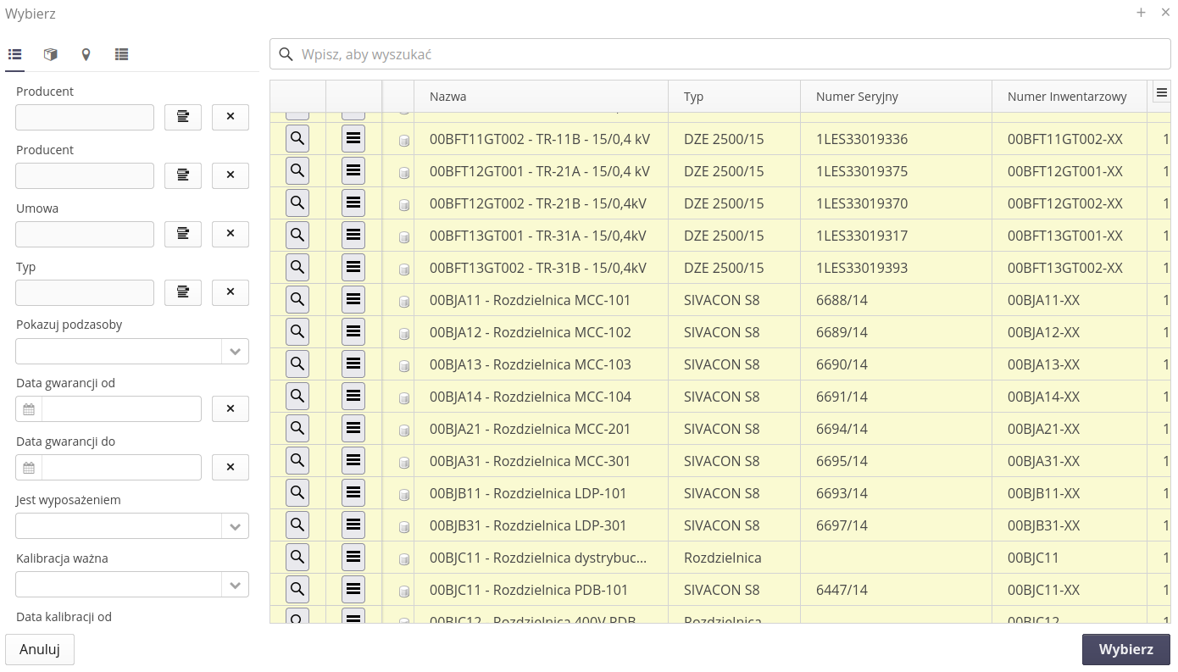
Task: Focus the search field Wpisz, aby wyszukać
Action: (x=729, y=54)
